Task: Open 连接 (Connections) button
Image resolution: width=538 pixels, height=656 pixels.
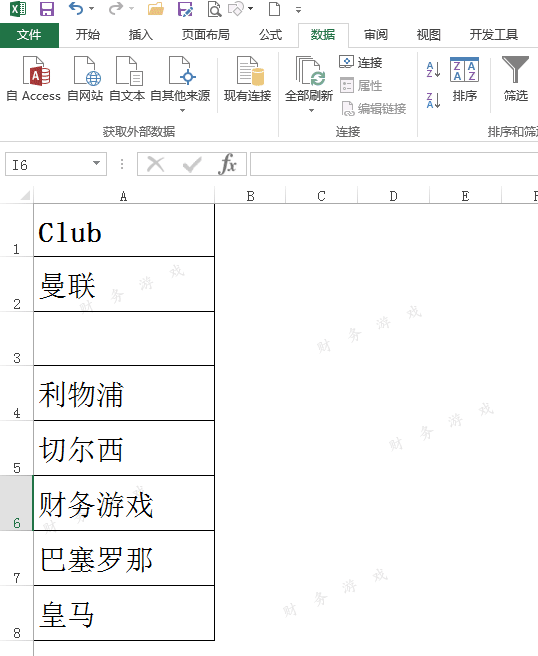Action: (361, 62)
